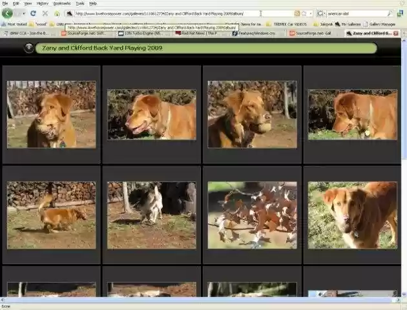Open the TREMEC Car VIDEOS bookmark
Image resolution: width=407 pixels, height=310 pixels.
pyautogui.click(x=288, y=24)
